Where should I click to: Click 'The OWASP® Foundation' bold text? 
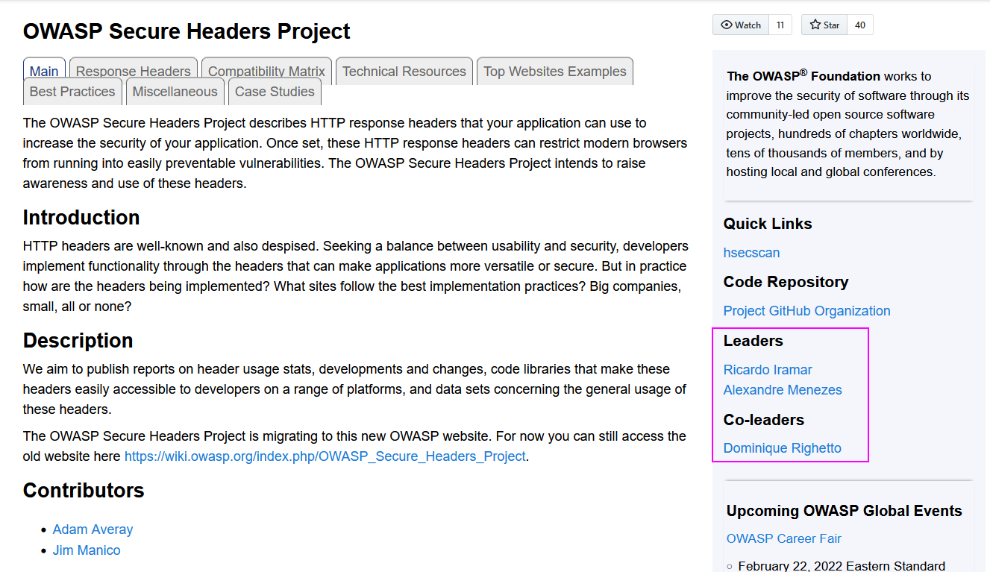(x=803, y=75)
